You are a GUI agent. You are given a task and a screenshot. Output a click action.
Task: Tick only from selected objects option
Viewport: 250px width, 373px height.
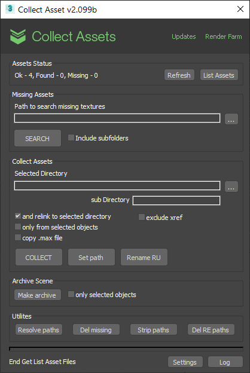[18, 227]
